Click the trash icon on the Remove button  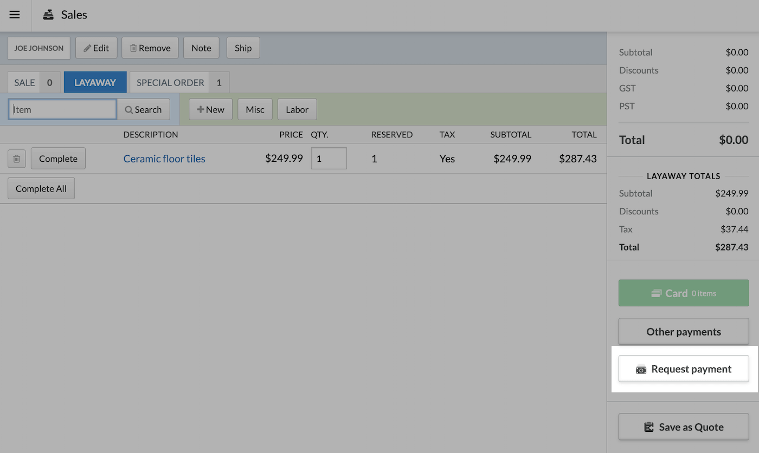[x=134, y=48]
